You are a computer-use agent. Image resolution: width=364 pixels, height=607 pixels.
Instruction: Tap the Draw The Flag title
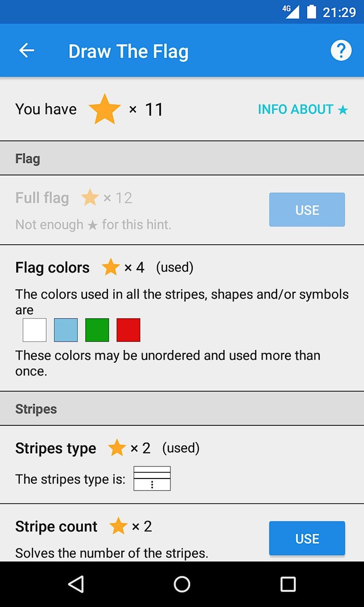128,51
